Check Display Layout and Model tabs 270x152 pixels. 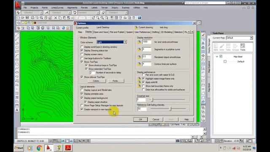coord(82,90)
